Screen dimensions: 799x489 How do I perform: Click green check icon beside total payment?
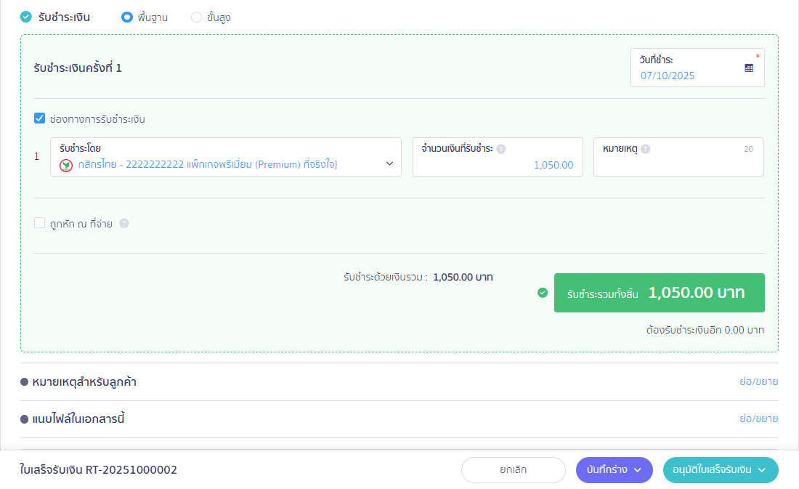tap(542, 293)
